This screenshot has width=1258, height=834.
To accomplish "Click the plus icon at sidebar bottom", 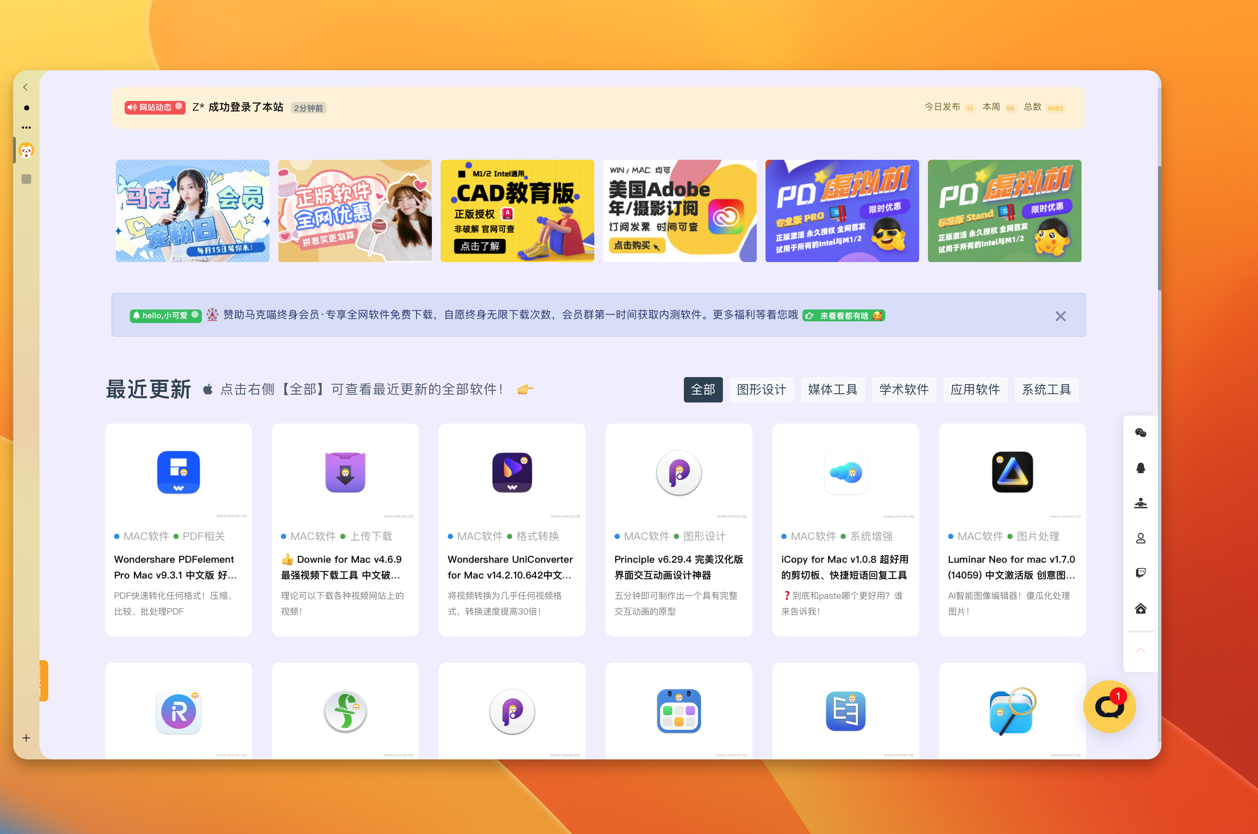I will pyautogui.click(x=26, y=738).
